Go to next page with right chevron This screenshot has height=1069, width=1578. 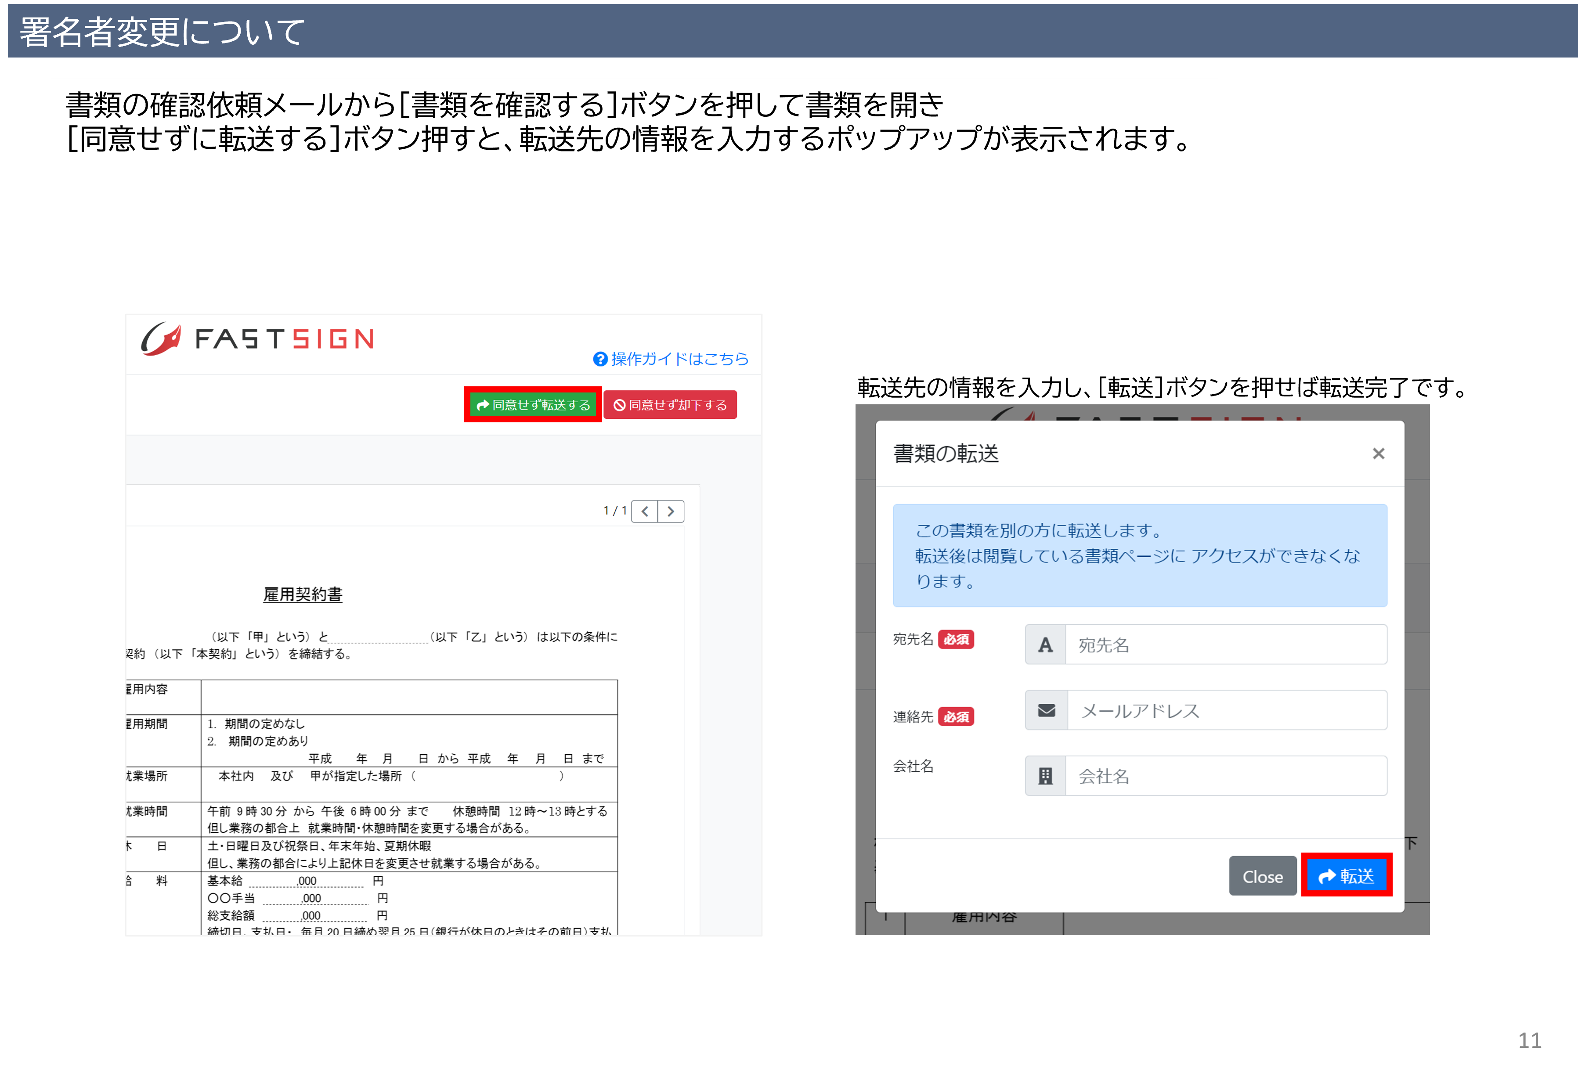click(671, 511)
